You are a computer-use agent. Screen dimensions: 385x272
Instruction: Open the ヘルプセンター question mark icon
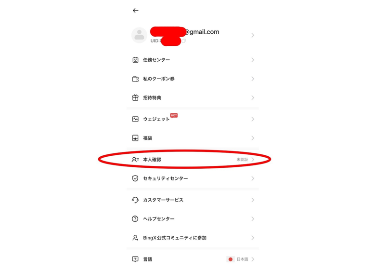pyautogui.click(x=135, y=219)
